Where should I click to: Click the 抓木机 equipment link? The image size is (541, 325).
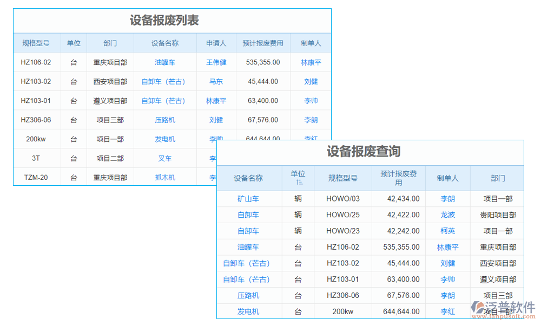(x=164, y=177)
